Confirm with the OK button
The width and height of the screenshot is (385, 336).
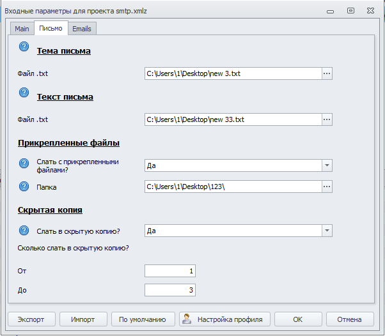[298, 319]
